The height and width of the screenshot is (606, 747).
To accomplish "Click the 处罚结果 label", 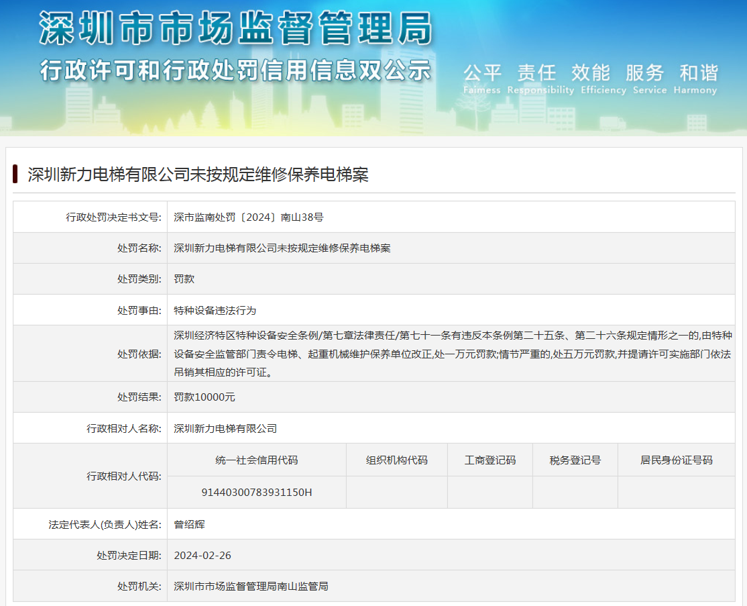I will [x=139, y=397].
